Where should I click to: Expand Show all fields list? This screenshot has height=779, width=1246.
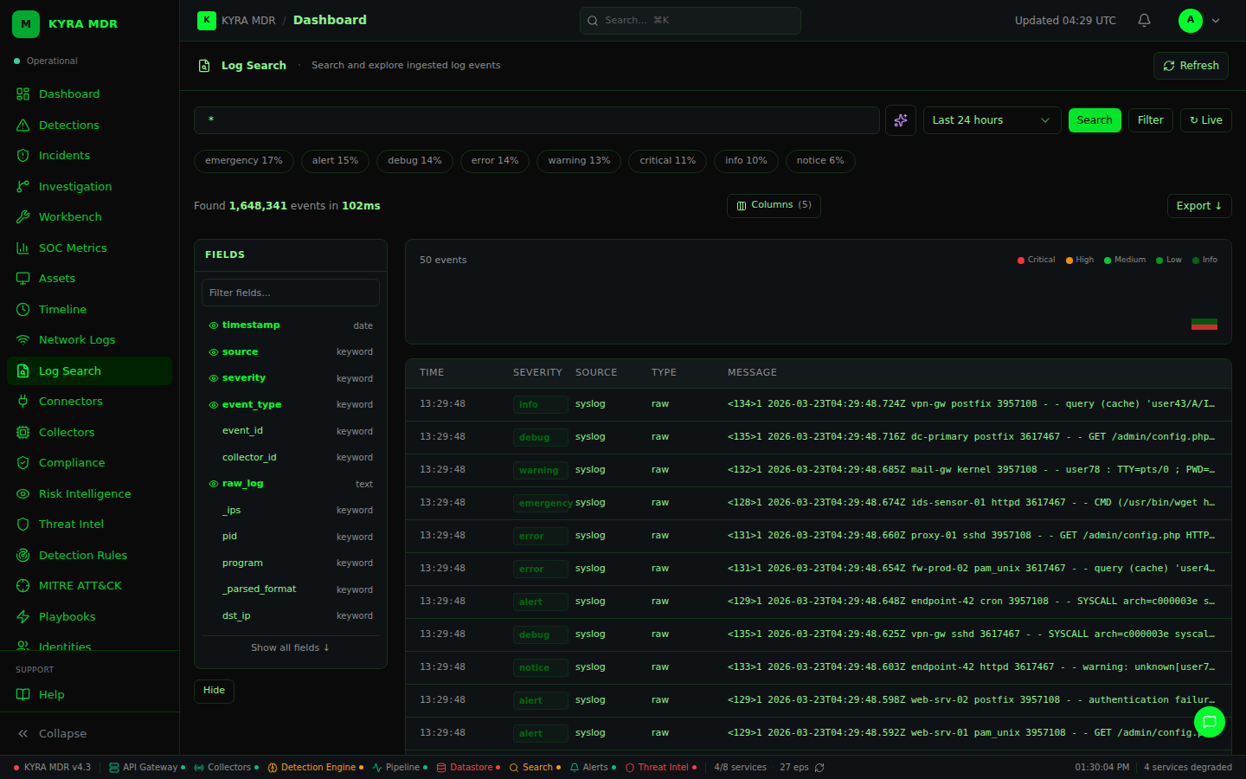pyautogui.click(x=290, y=647)
